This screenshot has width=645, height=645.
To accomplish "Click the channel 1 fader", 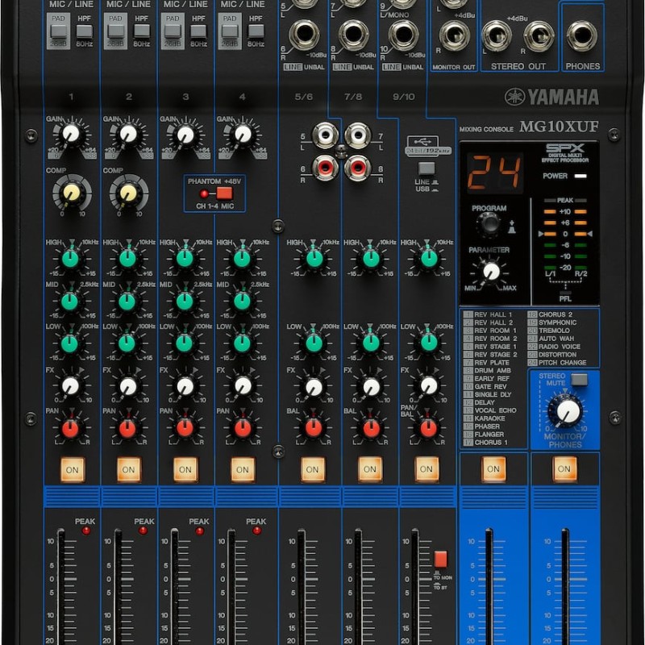I will (61, 586).
